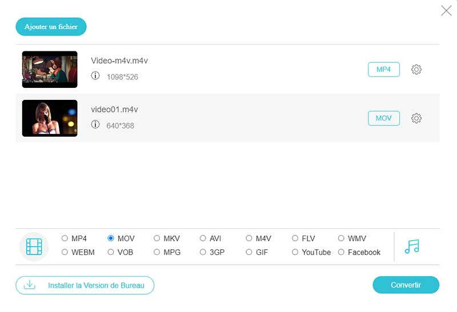Click the video01.m4v thumbnail
The height and width of the screenshot is (312, 457).
click(50, 118)
